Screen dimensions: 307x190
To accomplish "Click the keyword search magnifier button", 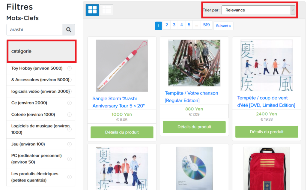I will (x=69, y=30).
